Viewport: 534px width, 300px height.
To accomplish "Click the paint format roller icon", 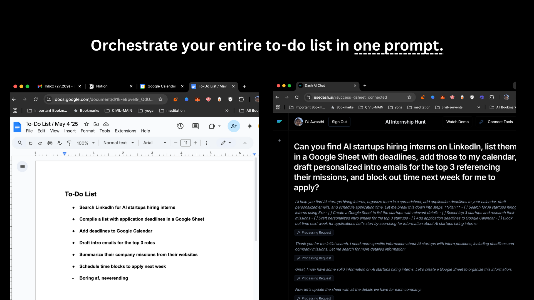I will click(69, 143).
